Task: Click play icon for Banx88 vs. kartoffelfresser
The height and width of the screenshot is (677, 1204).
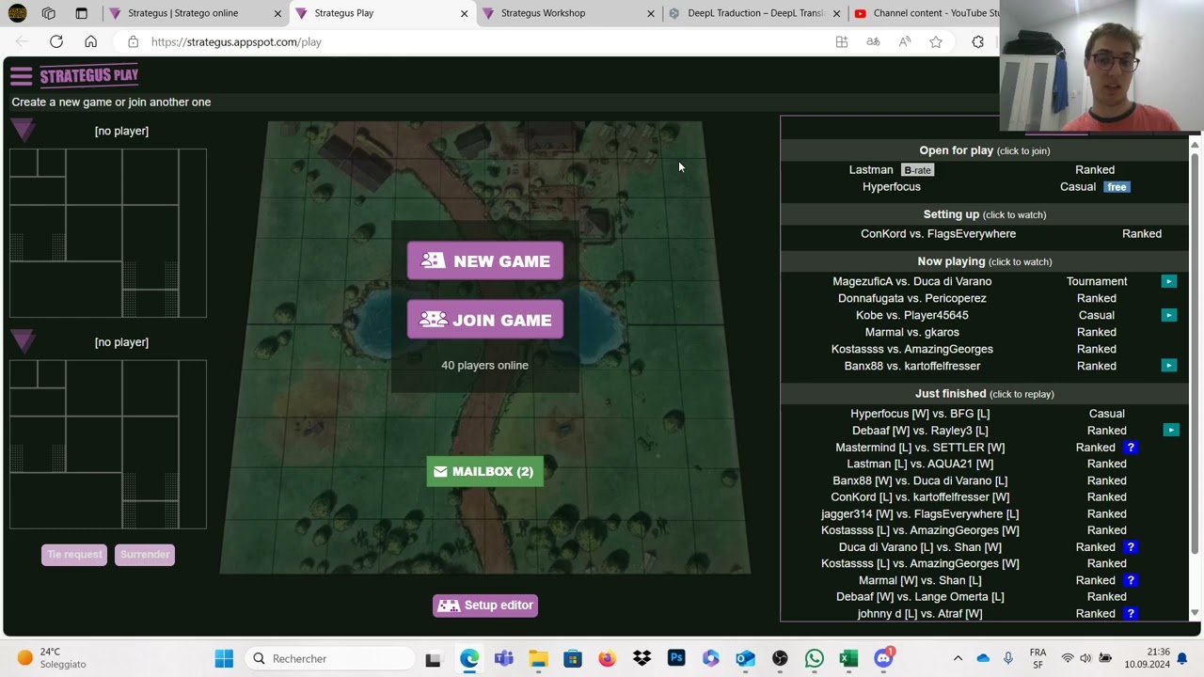Action: [1169, 366]
